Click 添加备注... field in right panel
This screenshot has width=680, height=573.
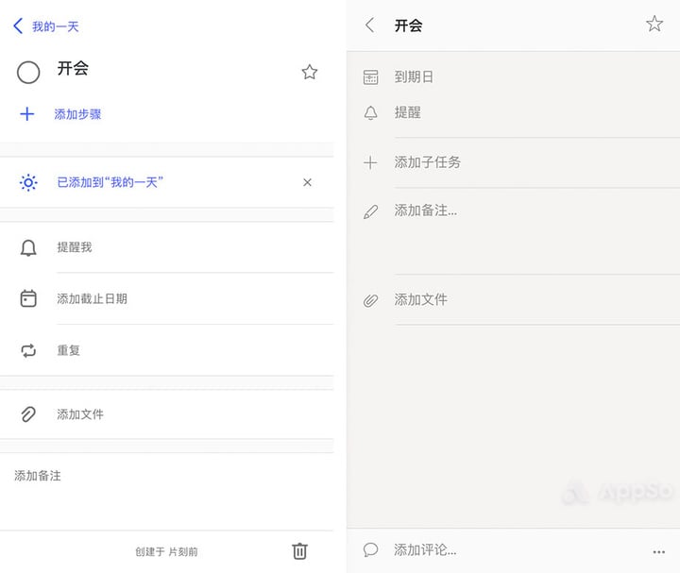425,211
